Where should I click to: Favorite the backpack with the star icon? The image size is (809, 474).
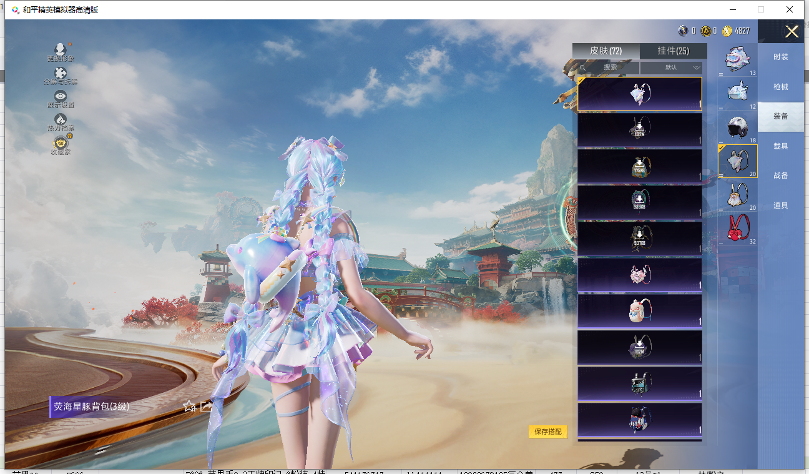(x=189, y=406)
